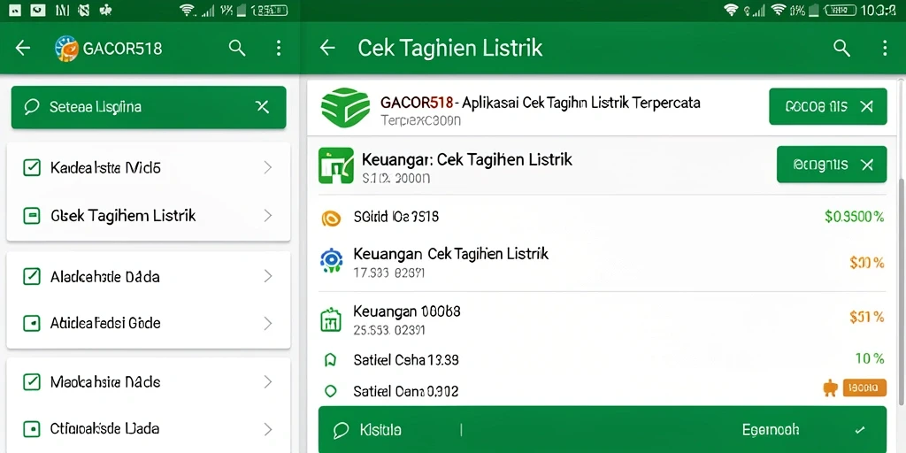This screenshot has width=906, height=453.
Task: Click the blue gear icon beside Keuangan Cek Tagihen
Action: (x=331, y=260)
